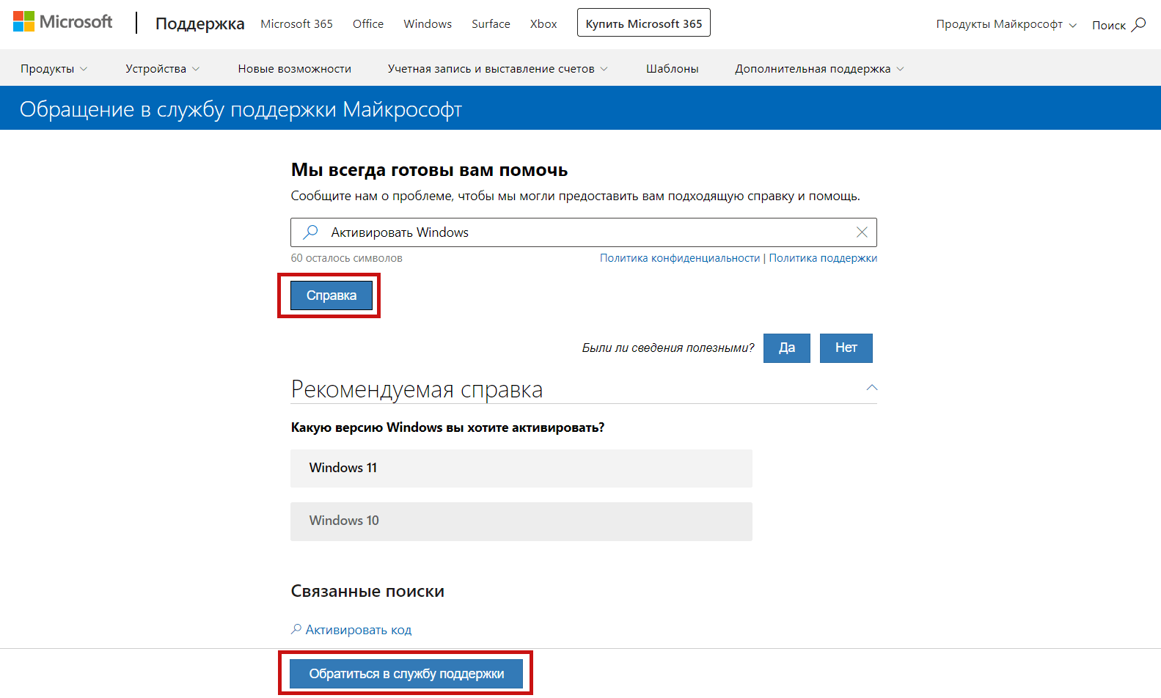Open Шаблоны menu item
Screen dimensions: 1161x698
(x=672, y=69)
